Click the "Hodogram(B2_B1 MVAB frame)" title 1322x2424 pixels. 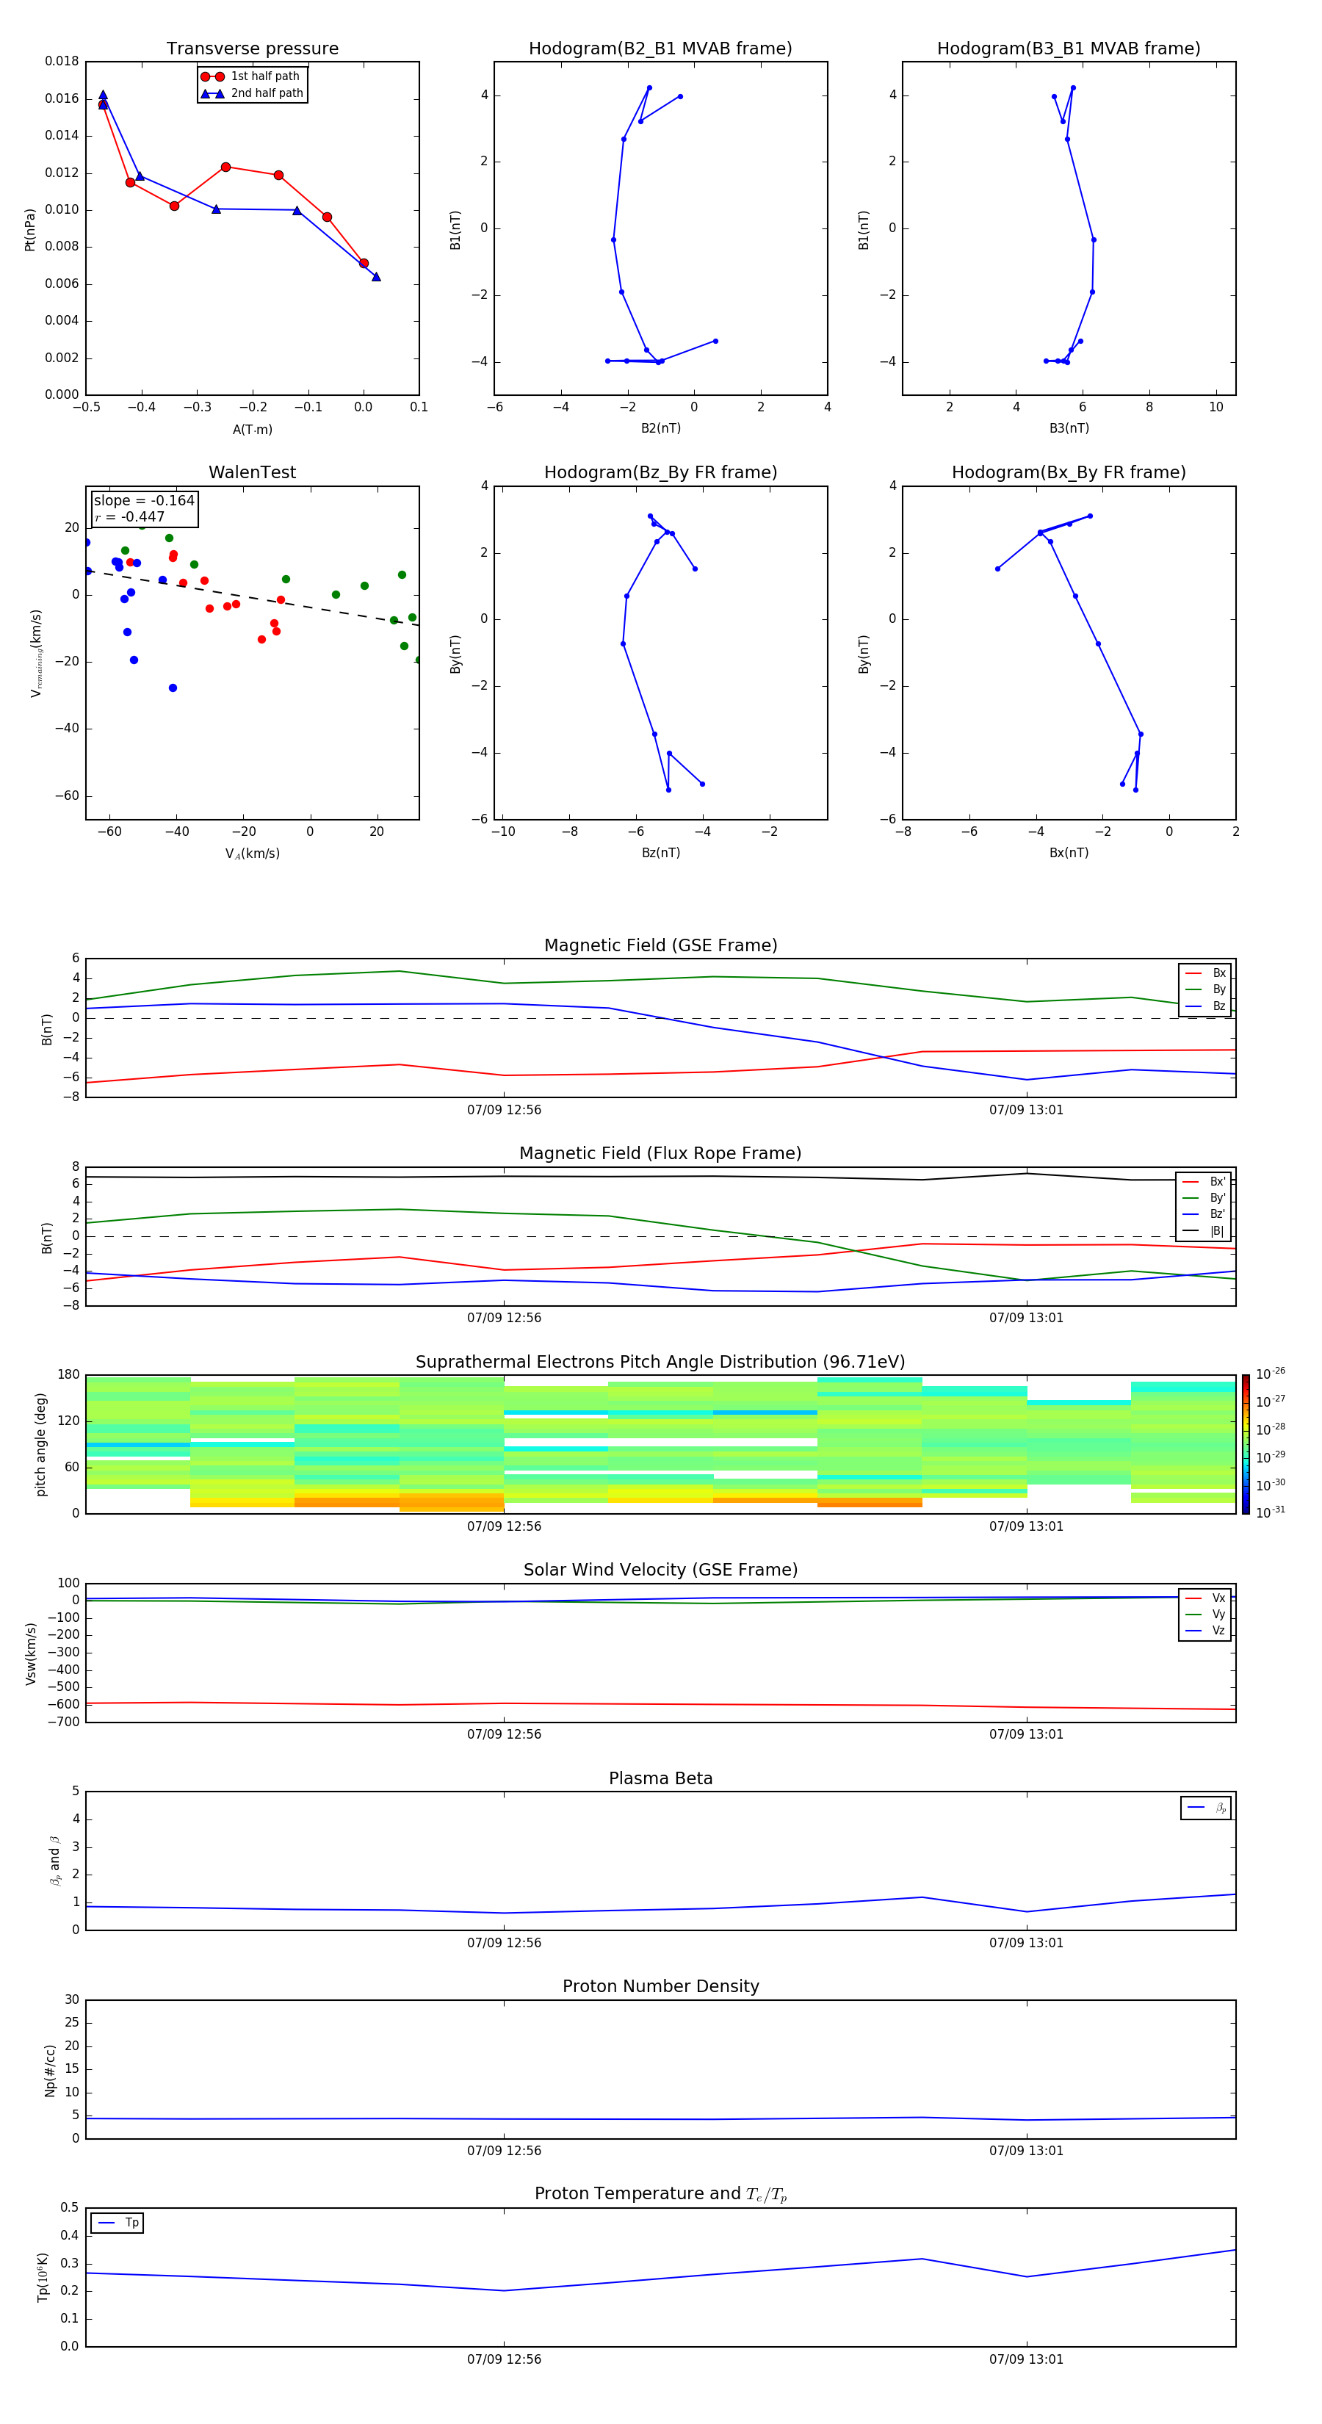click(660, 49)
